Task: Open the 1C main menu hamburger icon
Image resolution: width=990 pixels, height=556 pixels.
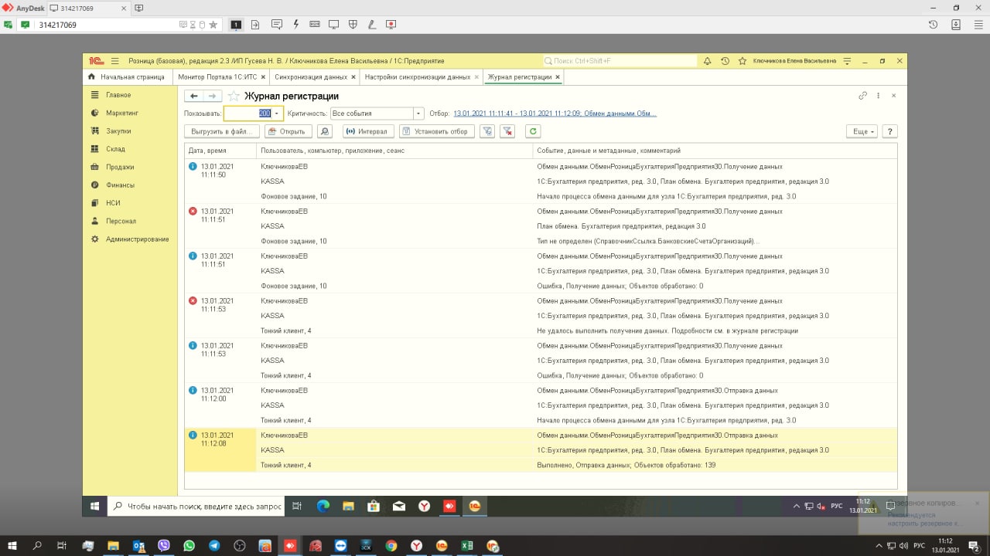Action: [x=114, y=61]
